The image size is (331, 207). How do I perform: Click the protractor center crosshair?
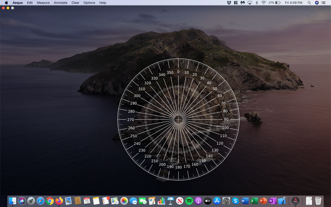click(x=178, y=120)
